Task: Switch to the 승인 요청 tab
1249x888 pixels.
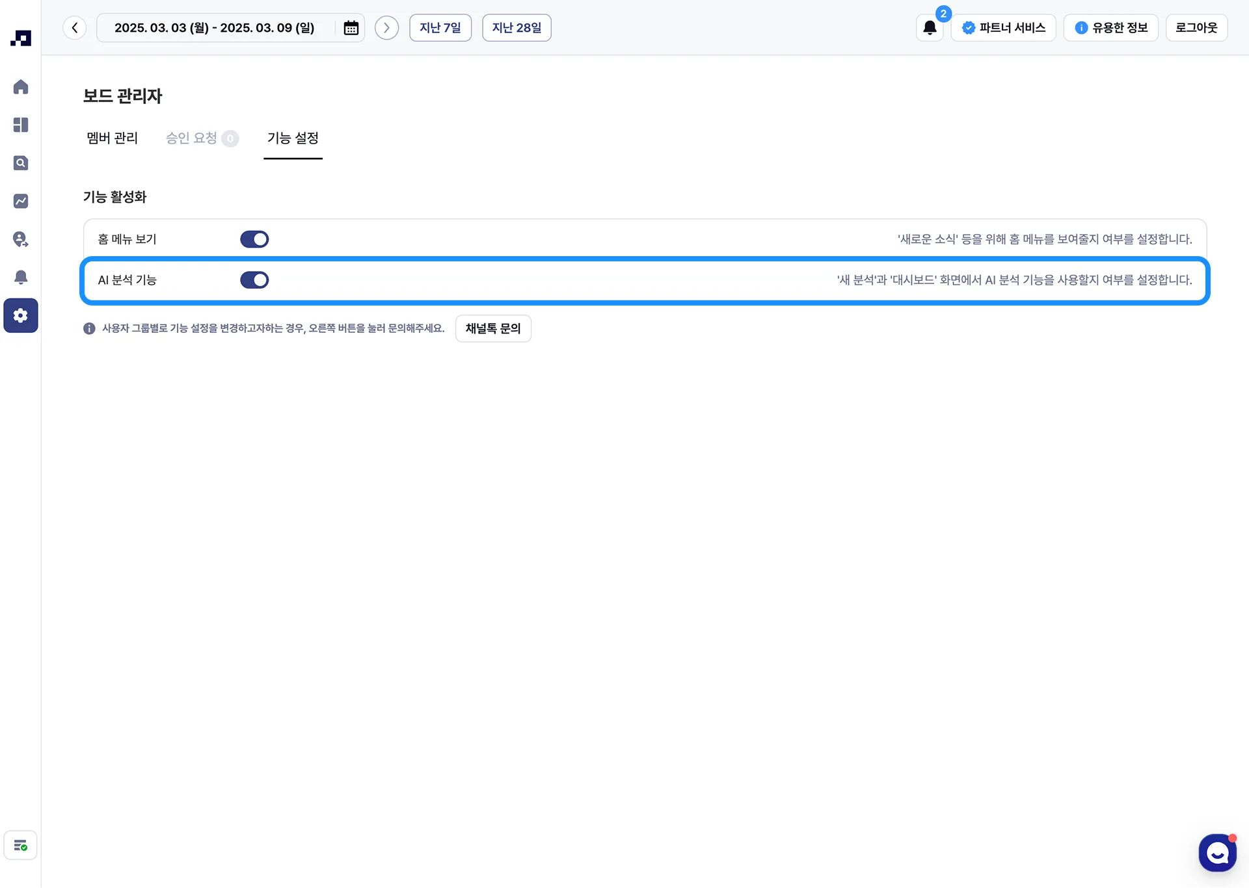Action: (x=192, y=138)
